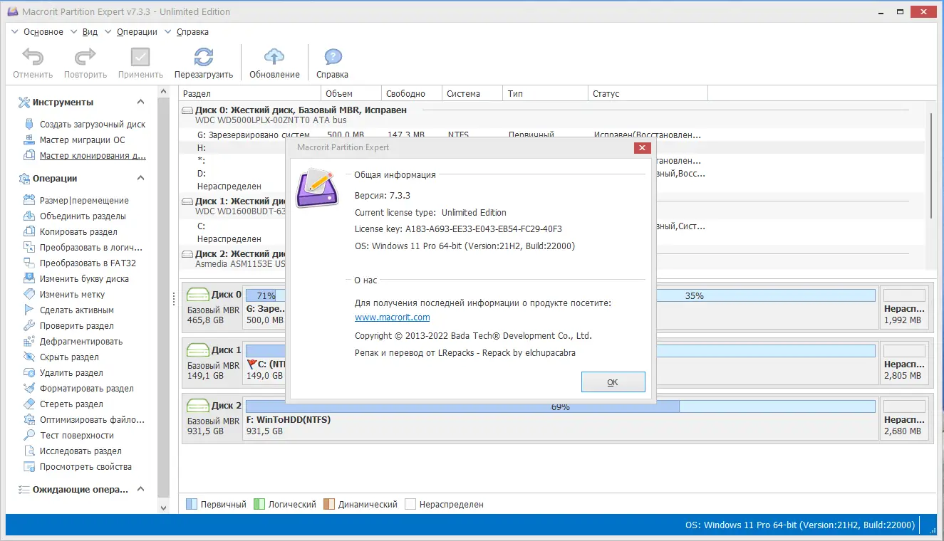Open the Операции menu
The width and height of the screenshot is (944, 541).
[x=136, y=31]
